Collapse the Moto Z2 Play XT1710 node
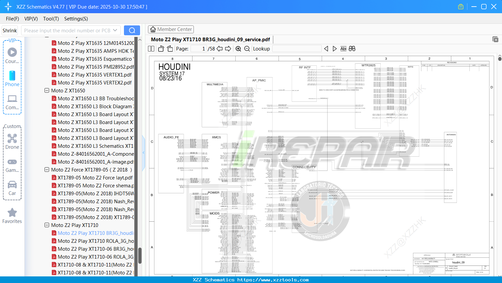502x283 pixels. pos(46,225)
